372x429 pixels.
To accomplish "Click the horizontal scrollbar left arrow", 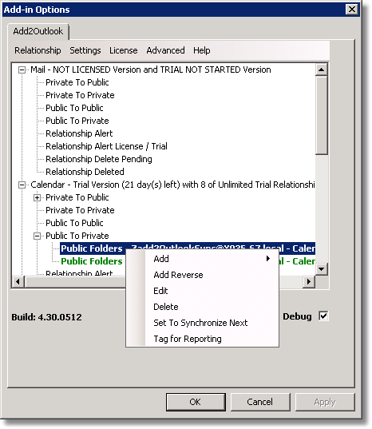I will [x=18, y=281].
